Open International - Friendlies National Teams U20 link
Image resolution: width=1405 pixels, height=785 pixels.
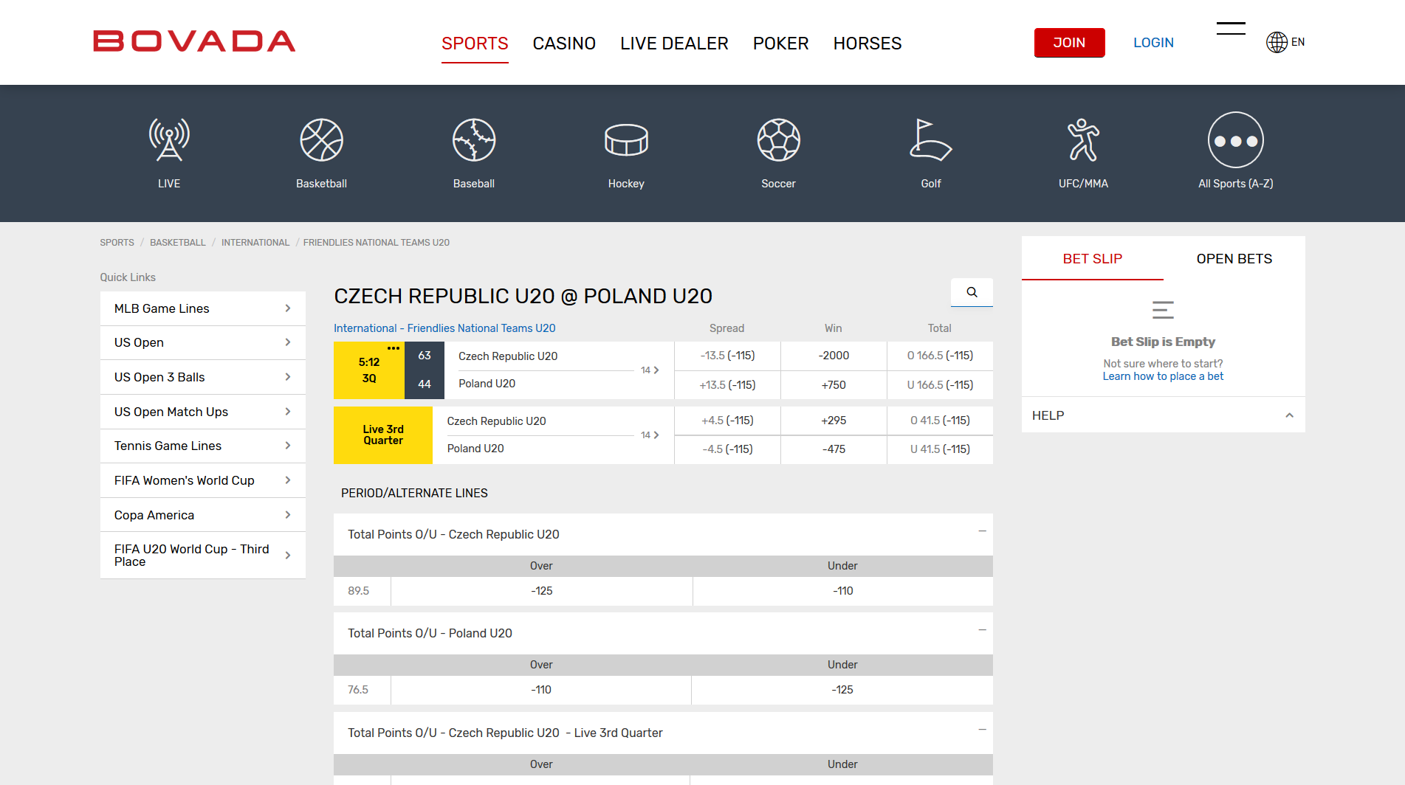444,328
